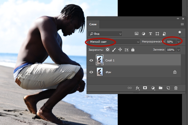The height and width of the screenshot is (125, 188).
Task: Switch to the Слои tab
Action: coord(93,24)
